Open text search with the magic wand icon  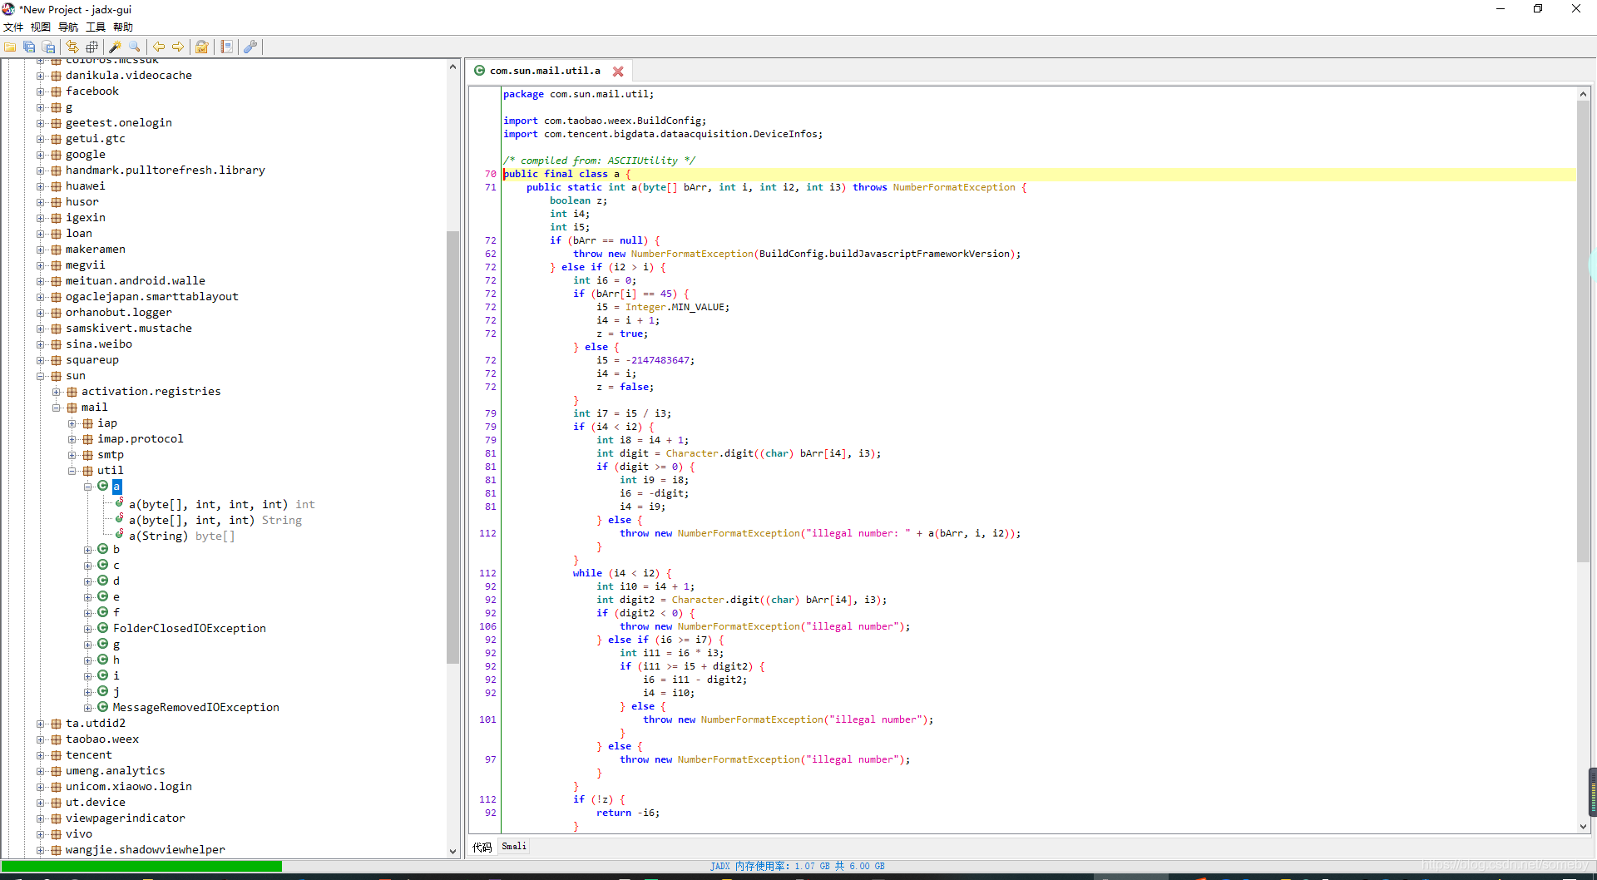116,47
